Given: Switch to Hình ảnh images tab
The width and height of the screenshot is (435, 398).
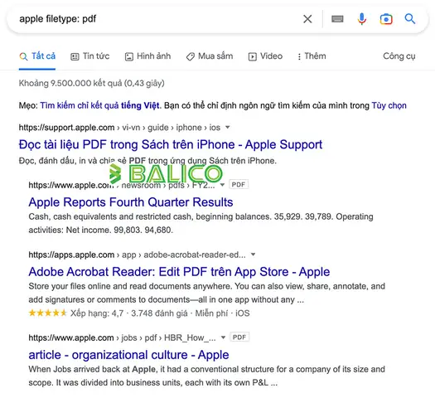Looking at the screenshot, I should coord(147,56).
